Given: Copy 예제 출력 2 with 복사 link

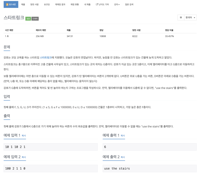Looking at the screenshot, I should [x=123, y=157].
